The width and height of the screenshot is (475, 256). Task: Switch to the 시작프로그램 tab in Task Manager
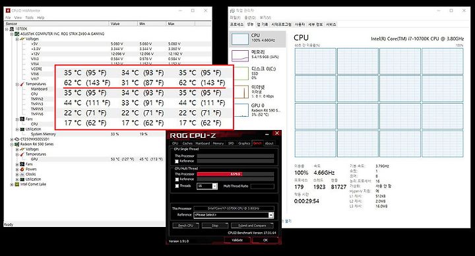[x=281, y=24]
